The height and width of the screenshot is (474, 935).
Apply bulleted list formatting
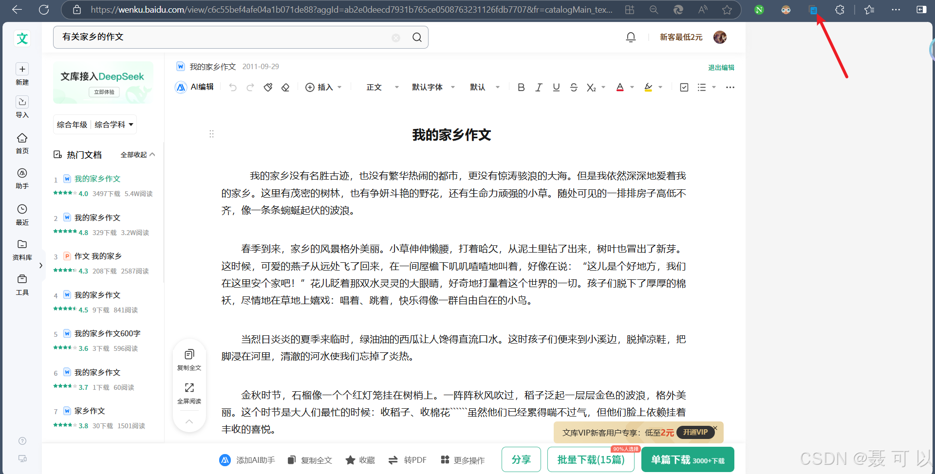(701, 87)
